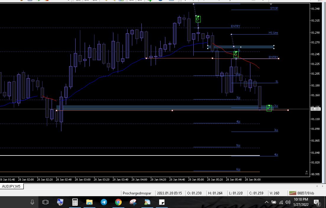326x208 pixels.
Task: Click chart tabs scroll left arrow
Action: coord(317,186)
